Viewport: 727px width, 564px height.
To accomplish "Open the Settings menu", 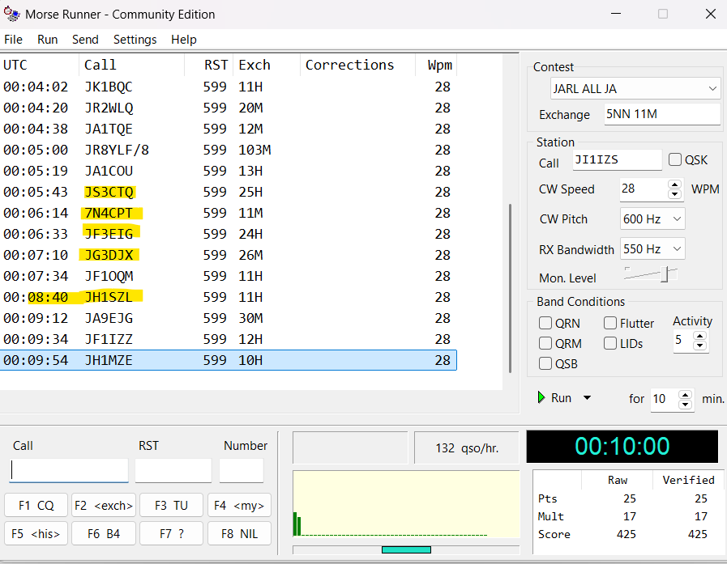I will point(135,40).
